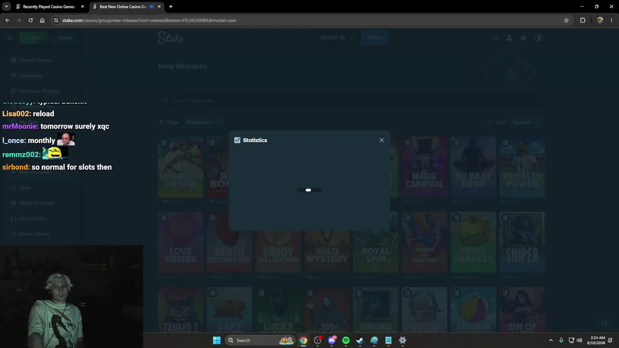Open the Love Desire game
The height and width of the screenshot is (348, 619).
point(180,243)
